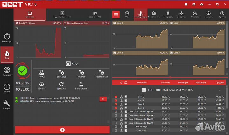Uncheck the Core 0 sensor checkbox

pos(116,97)
